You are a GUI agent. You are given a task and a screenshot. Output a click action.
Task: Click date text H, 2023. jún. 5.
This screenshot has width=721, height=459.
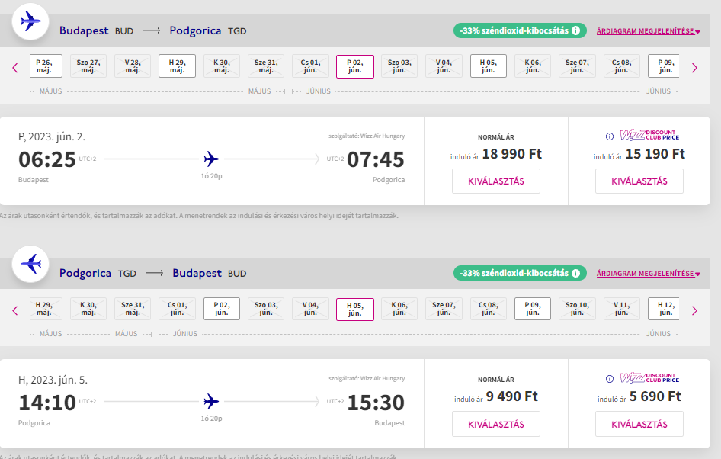[x=53, y=380]
